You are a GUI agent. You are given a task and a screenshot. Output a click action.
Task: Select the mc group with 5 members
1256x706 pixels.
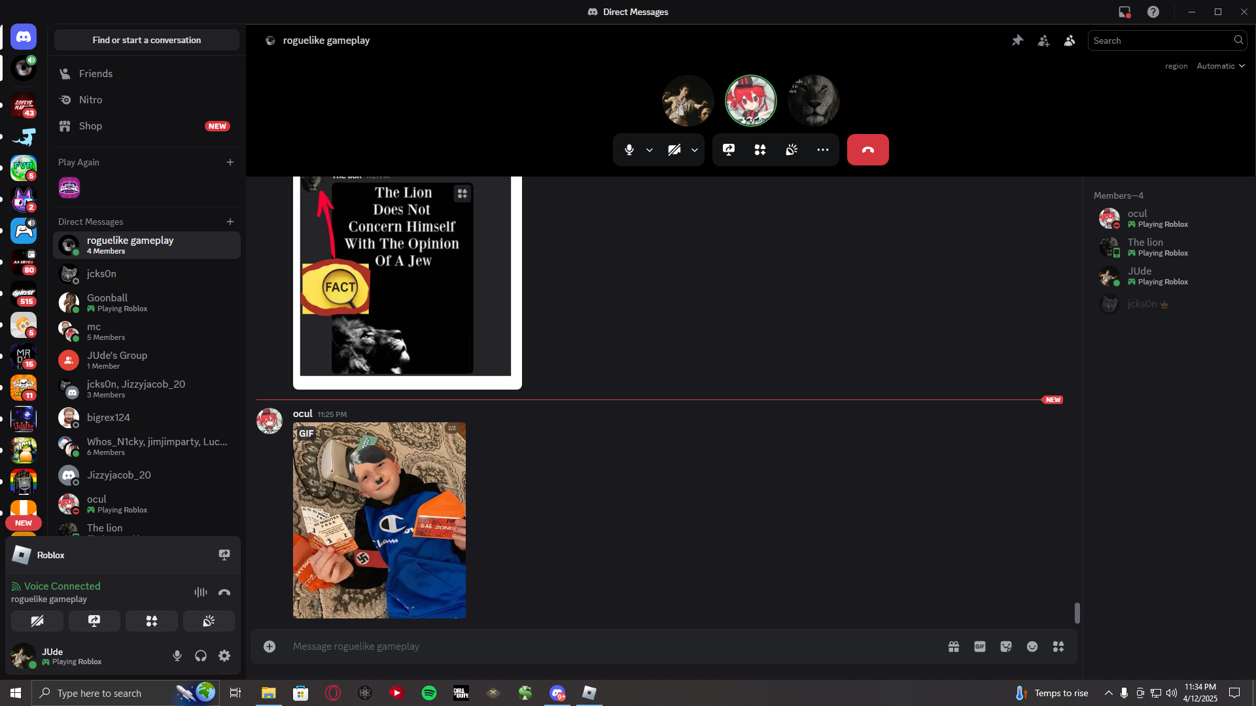tap(147, 331)
